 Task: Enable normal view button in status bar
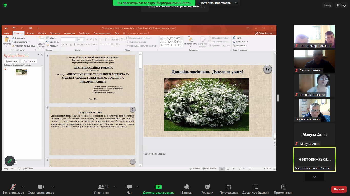pos(222,169)
